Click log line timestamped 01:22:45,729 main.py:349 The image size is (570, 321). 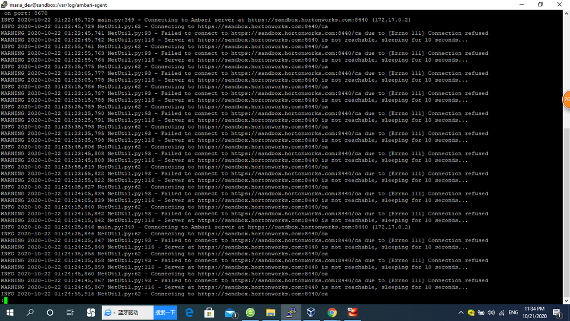point(206,20)
